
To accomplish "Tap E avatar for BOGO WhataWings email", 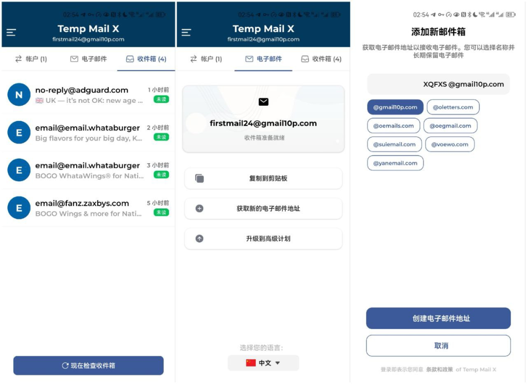I will tap(19, 170).
